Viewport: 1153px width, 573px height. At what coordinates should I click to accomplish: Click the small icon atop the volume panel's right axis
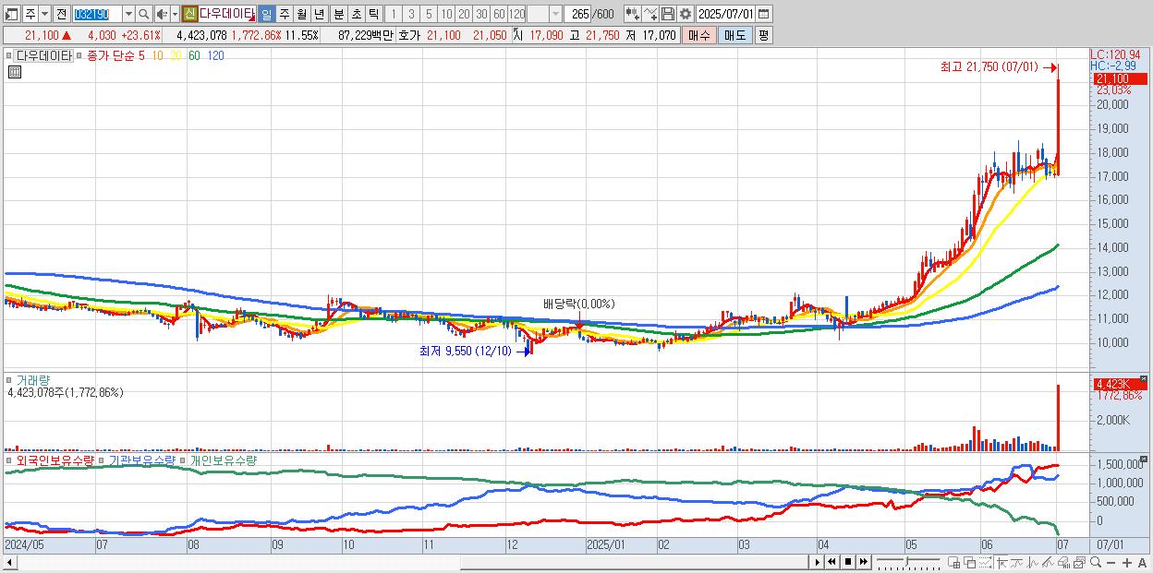pos(1142,378)
